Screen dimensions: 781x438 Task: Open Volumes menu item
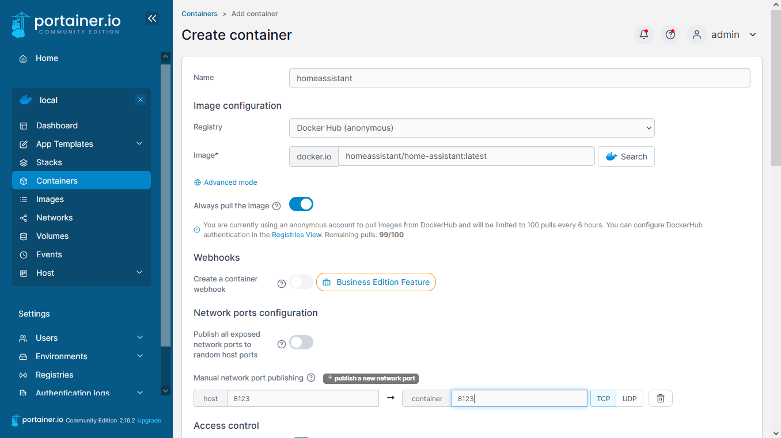81,236
